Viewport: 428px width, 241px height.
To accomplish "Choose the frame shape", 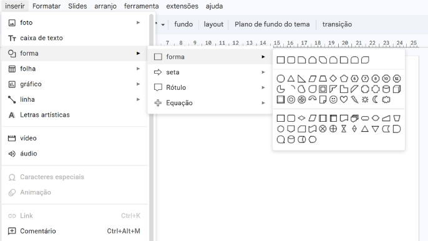I will pyautogui.click(x=323, y=89).
